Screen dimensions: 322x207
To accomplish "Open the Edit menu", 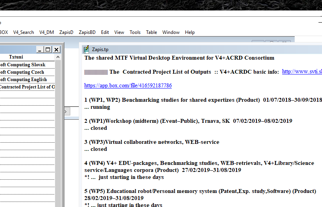I will [105, 32].
